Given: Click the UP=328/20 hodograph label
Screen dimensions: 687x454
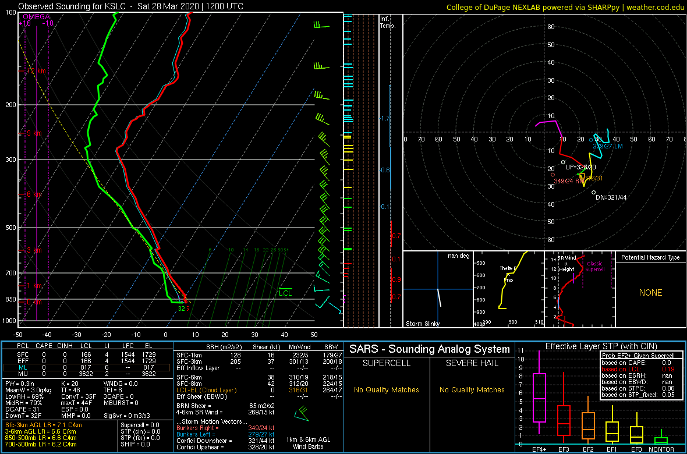Looking at the screenshot, I should tap(580, 167).
